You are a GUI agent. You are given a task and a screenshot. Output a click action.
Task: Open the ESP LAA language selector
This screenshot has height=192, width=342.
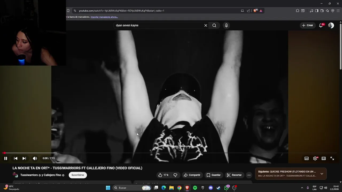click(x=314, y=188)
